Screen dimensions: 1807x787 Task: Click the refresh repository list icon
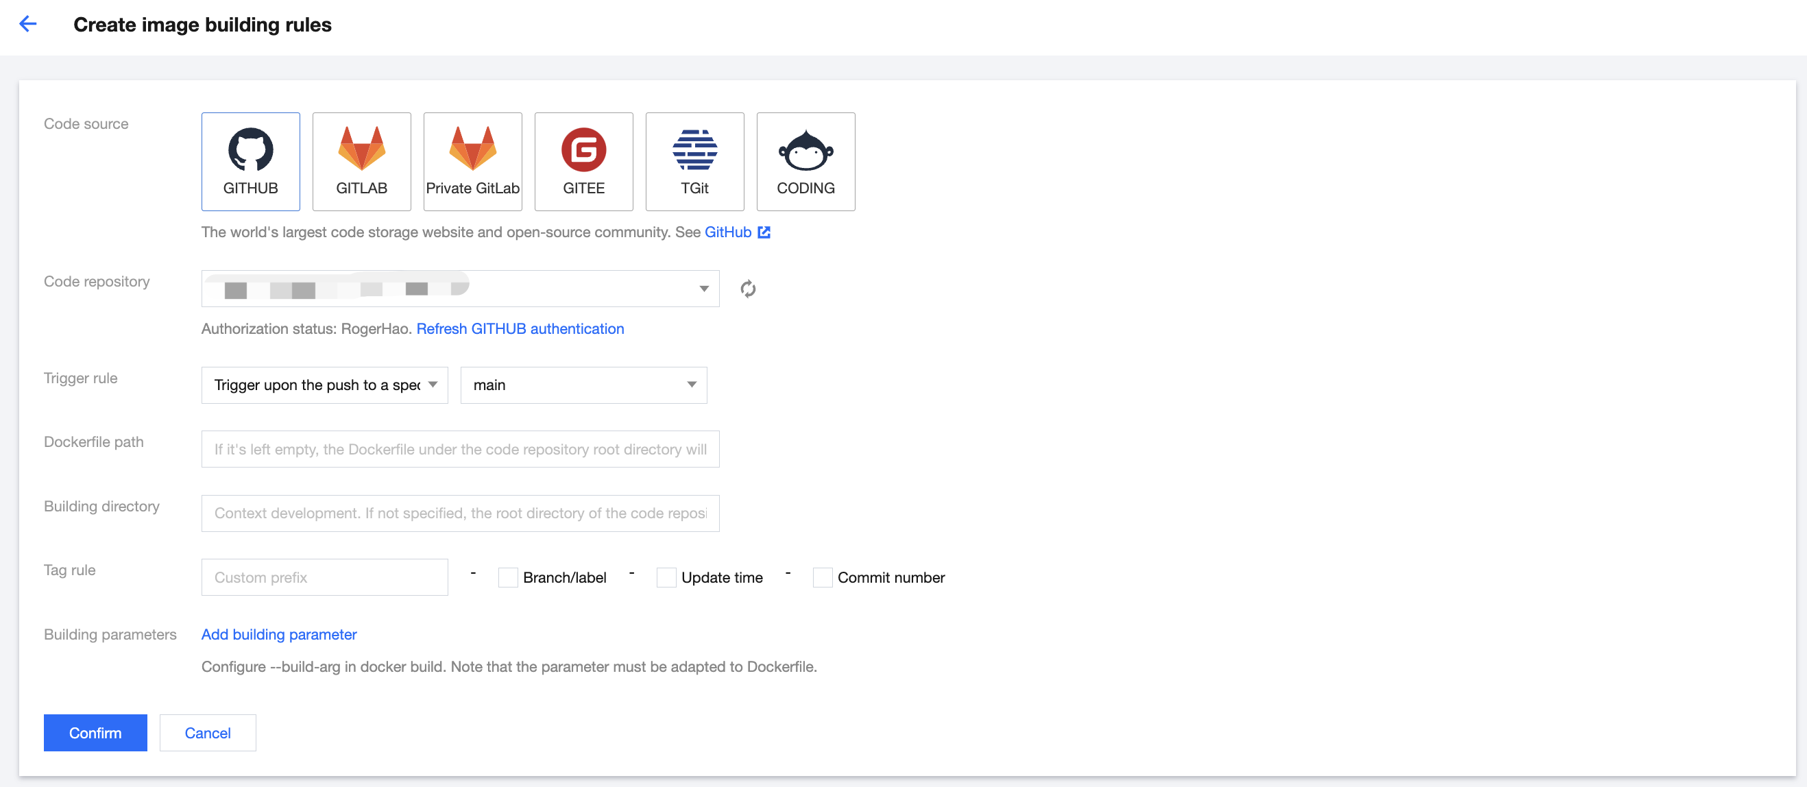[x=748, y=289]
